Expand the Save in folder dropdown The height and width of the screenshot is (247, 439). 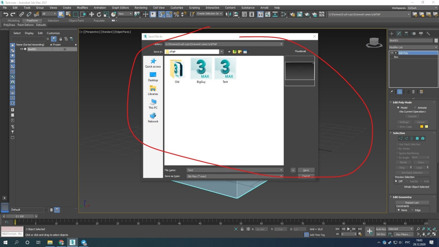coord(222,52)
